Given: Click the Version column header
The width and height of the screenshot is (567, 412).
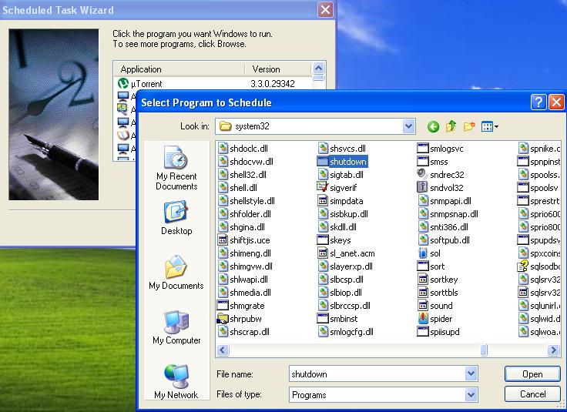Looking at the screenshot, I should [x=277, y=69].
